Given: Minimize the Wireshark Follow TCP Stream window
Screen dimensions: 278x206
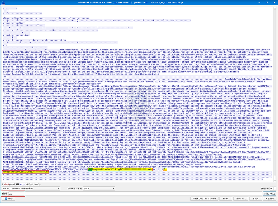Looking at the screenshot, I should tap(259, 3).
